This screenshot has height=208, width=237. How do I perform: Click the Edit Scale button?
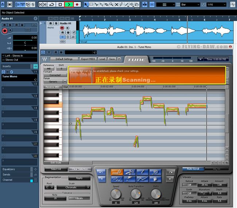(56, 163)
